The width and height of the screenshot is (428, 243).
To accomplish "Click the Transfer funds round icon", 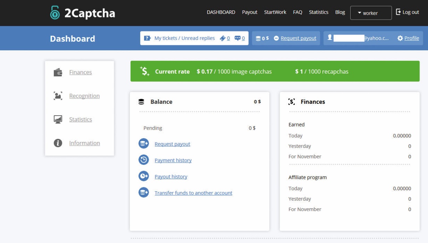I will [144, 192].
